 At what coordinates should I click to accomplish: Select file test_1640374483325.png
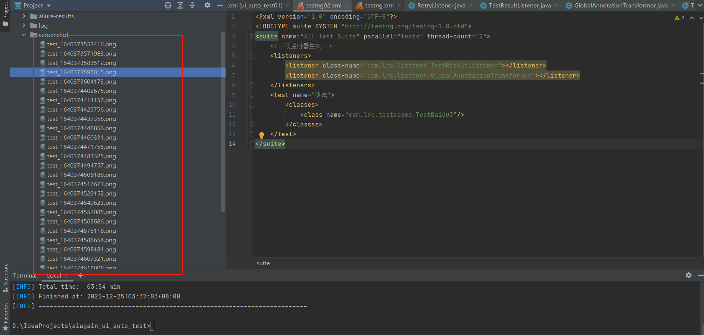pos(81,156)
